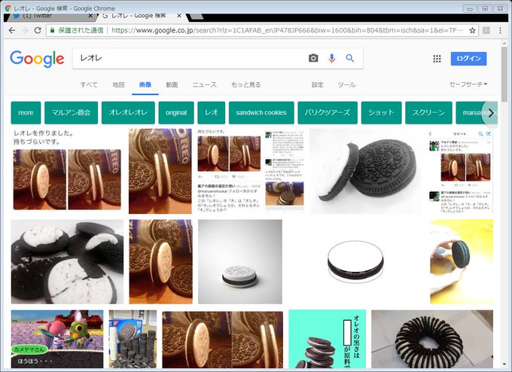Open the multi-tweet collage image result
This screenshot has width=512, height=372.
(x=251, y=171)
